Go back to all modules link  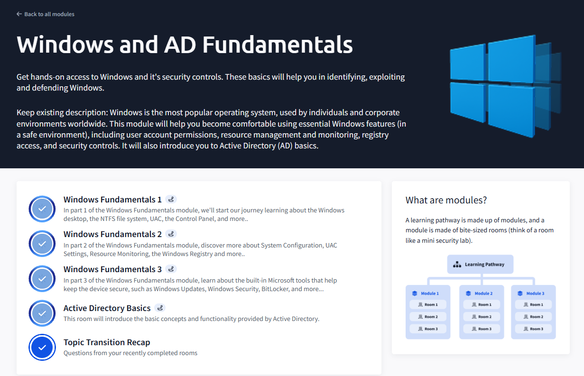pyautogui.click(x=46, y=14)
